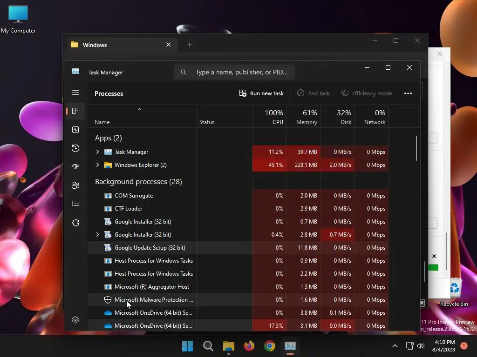Screen dimensions: 477x357
Task: Click the COM Surrogate process icon
Action: pyautogui.click(x=108, y=196)
